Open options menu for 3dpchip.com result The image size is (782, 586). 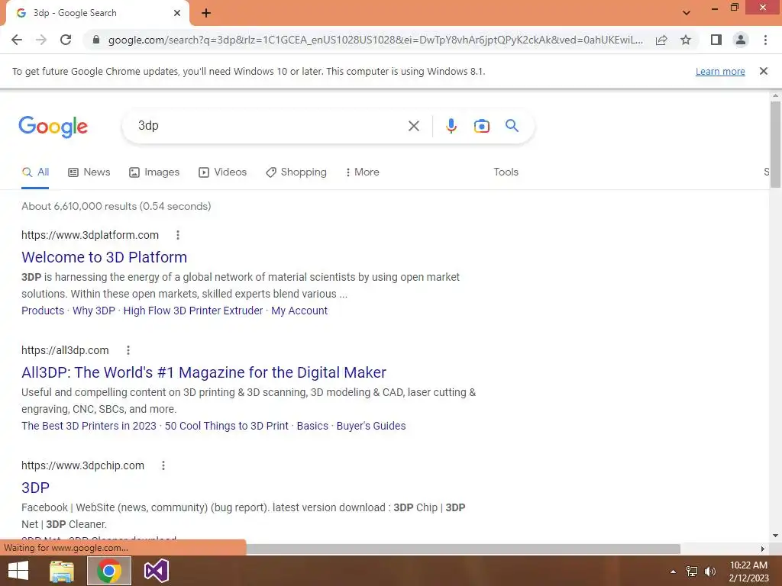point(163,465)
